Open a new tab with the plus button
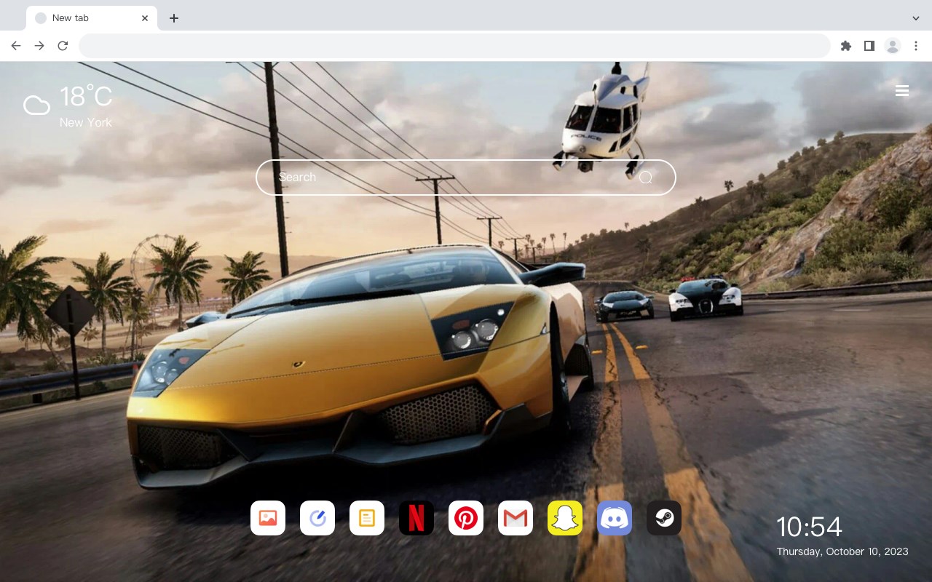 click(174, 18)
